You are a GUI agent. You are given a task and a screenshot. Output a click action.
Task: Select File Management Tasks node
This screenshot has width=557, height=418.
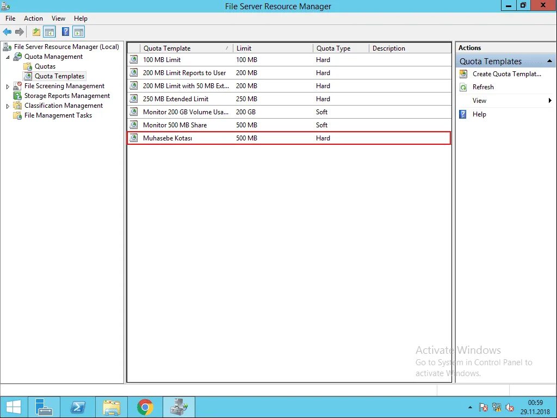point(58,115)
